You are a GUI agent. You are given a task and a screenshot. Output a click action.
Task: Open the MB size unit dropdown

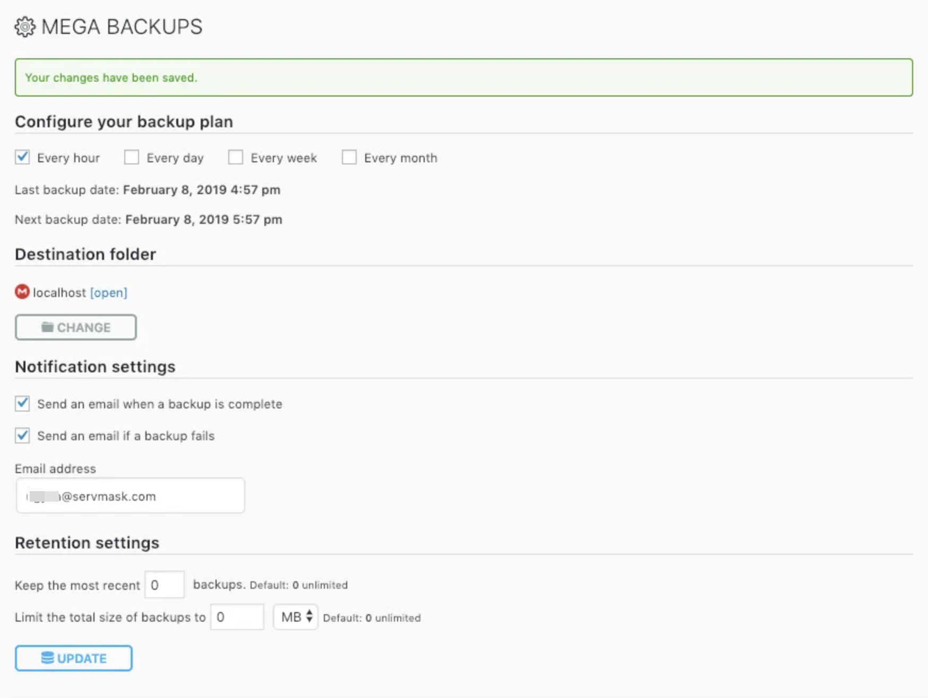coord(296,617)
